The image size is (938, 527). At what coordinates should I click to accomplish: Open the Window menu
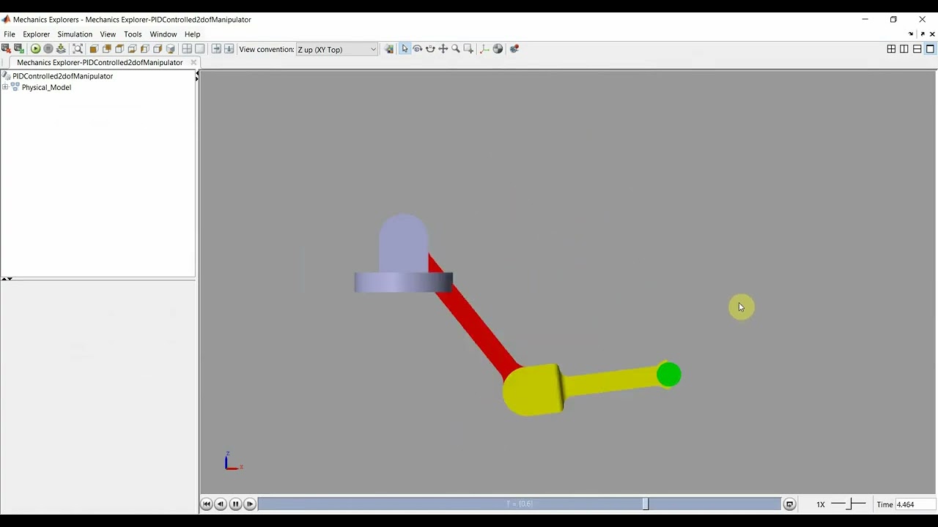coord(163,34)
